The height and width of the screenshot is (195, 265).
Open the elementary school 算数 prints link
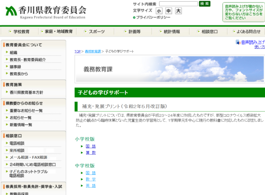pos(91,153)
